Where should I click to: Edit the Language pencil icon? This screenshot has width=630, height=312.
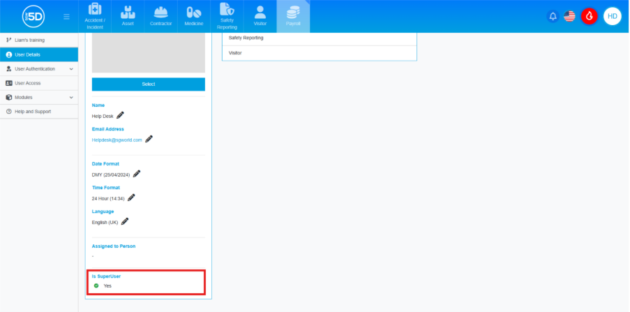click(x=125, y=221)
